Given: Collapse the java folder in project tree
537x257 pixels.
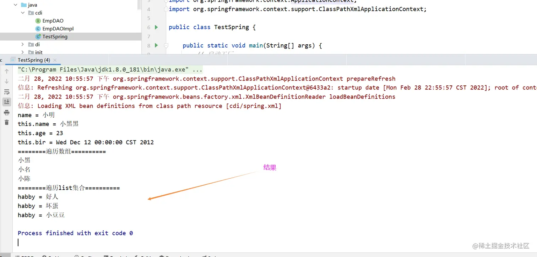Looking at the screenshot, I should (15, 5).
